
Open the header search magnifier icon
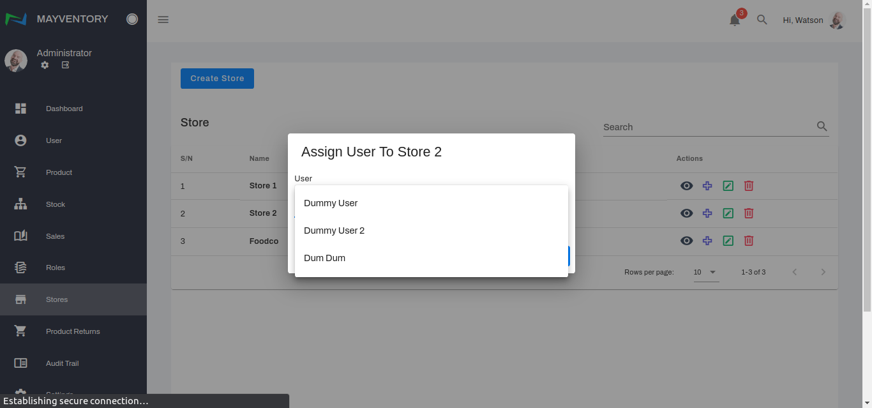point(762,20)
